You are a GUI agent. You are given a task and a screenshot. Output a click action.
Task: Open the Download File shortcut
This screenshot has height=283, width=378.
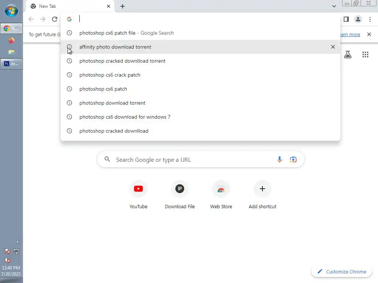pos(180,195)
